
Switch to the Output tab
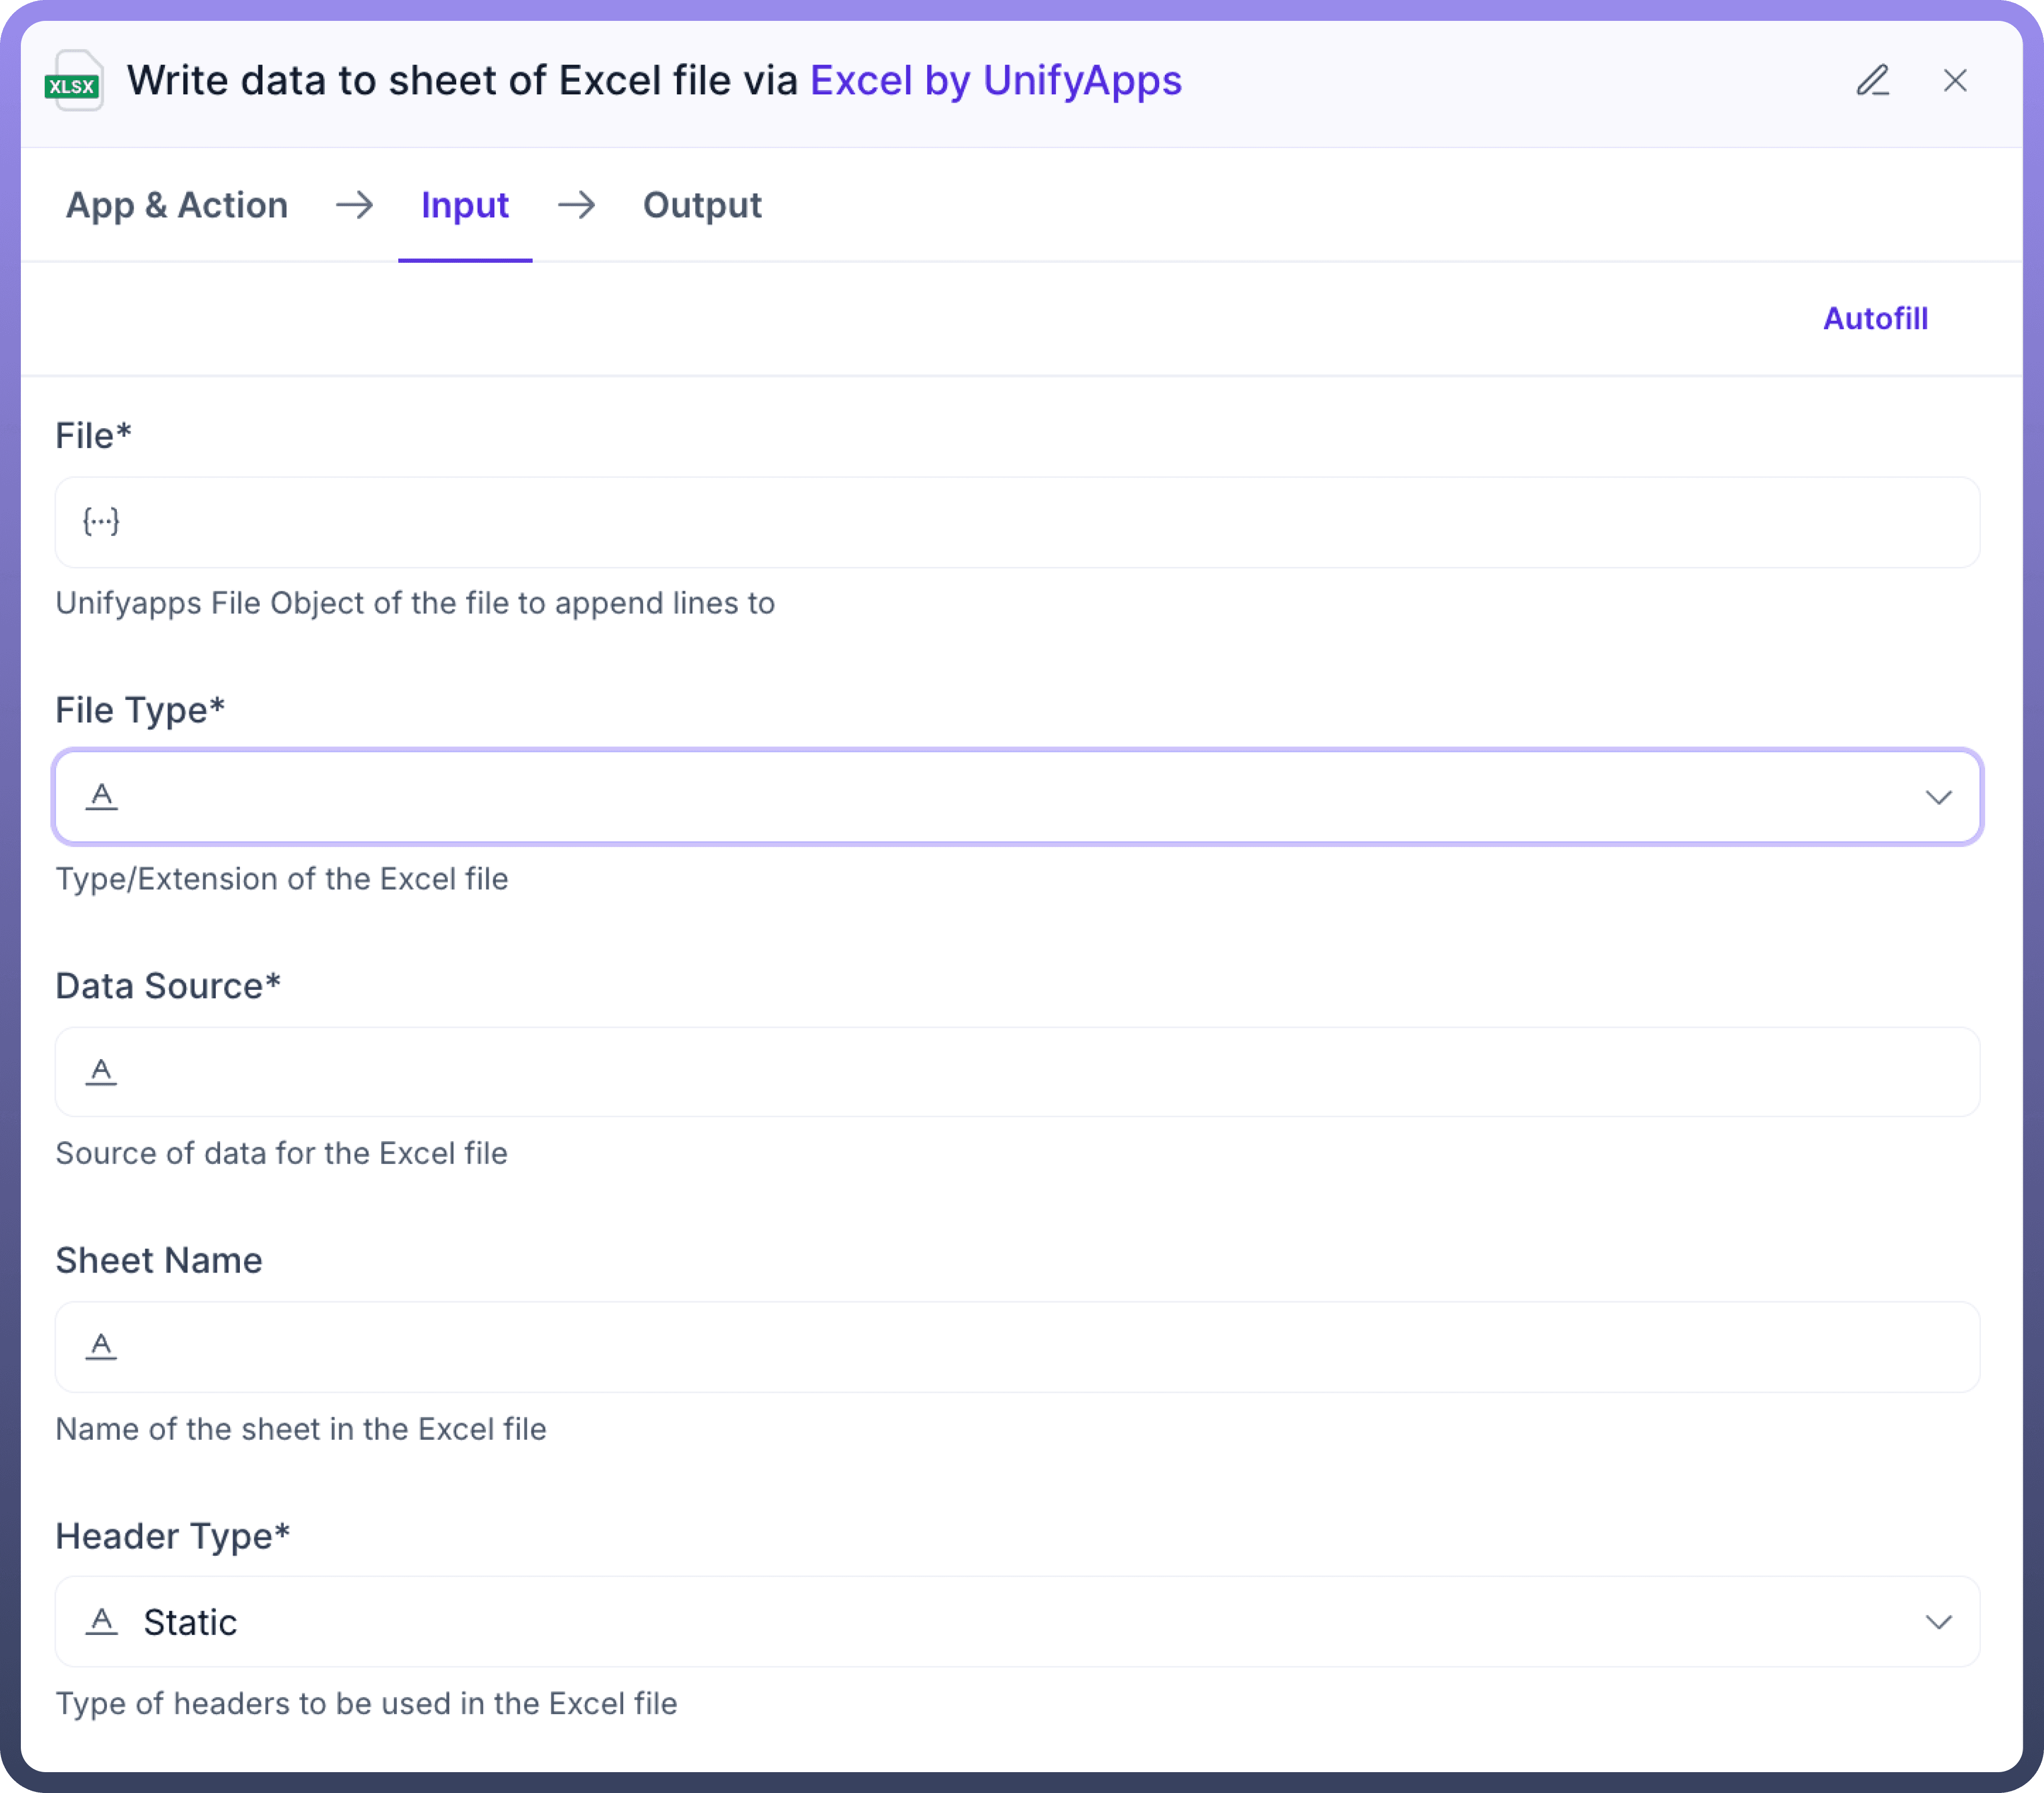tap(702, 205)
